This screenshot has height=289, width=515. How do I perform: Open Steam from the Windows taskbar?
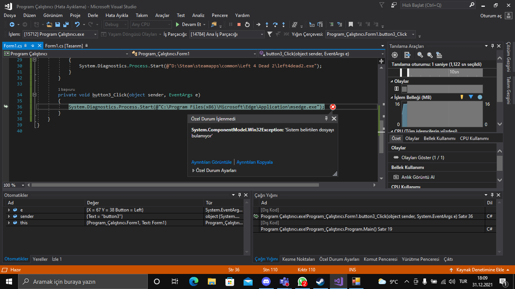(320, 281)
